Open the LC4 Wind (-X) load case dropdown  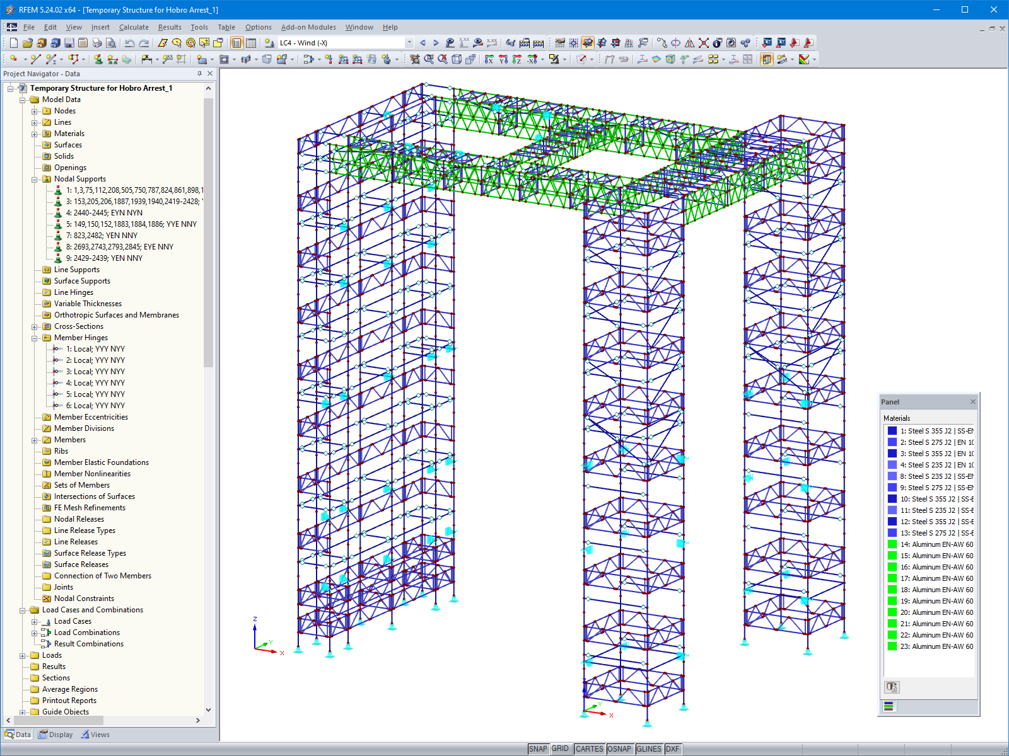tap(408, 43)
